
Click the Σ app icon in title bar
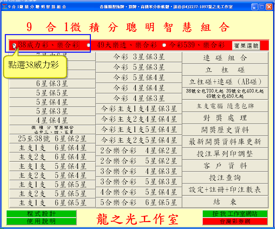click(x=4, y=6)
